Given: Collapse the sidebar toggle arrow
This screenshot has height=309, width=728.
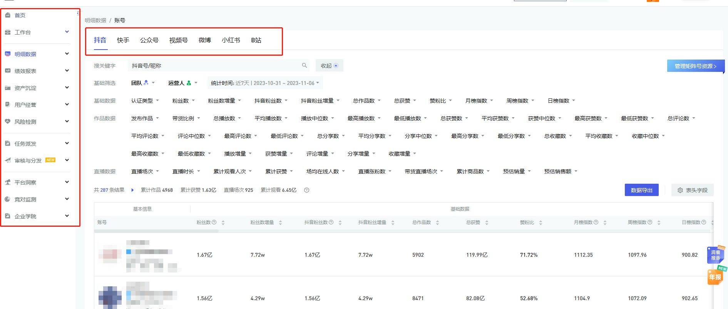Looking at the screenshot, I should [x=78, y=13].
